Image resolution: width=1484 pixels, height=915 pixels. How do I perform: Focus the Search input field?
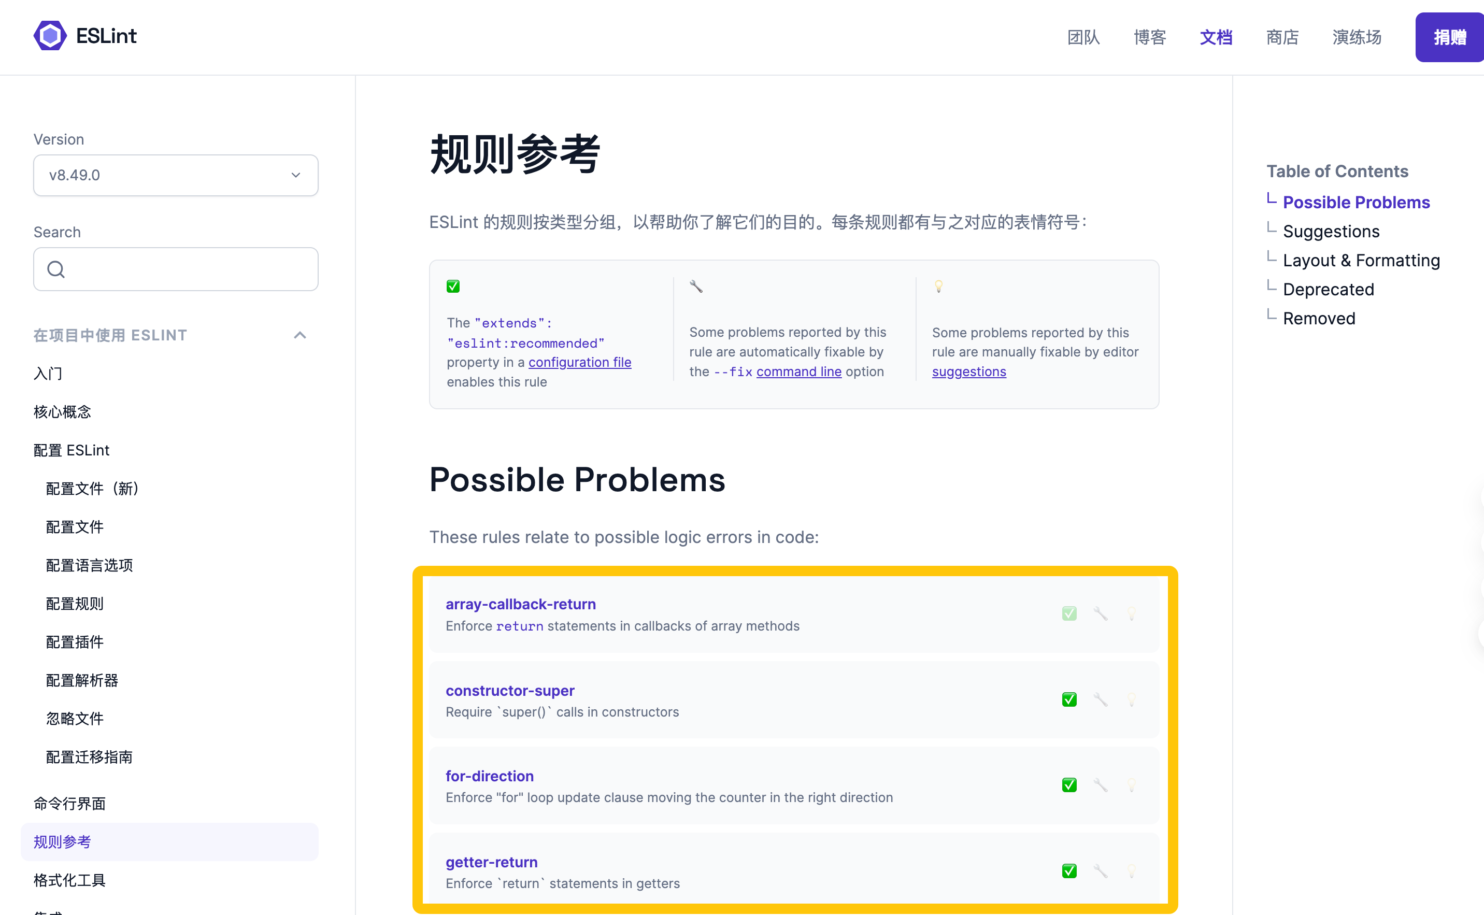[x=176, y=269]
